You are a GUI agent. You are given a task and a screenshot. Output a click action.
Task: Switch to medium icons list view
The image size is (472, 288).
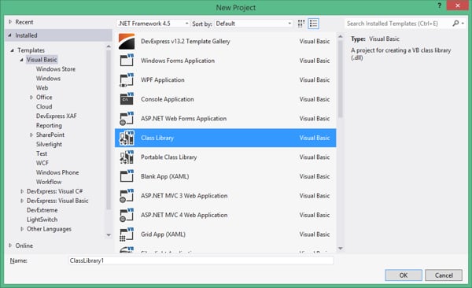coord(313,24)
